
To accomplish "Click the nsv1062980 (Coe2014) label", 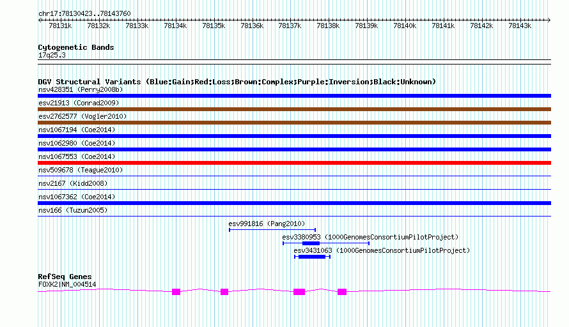I will (77, 143).
